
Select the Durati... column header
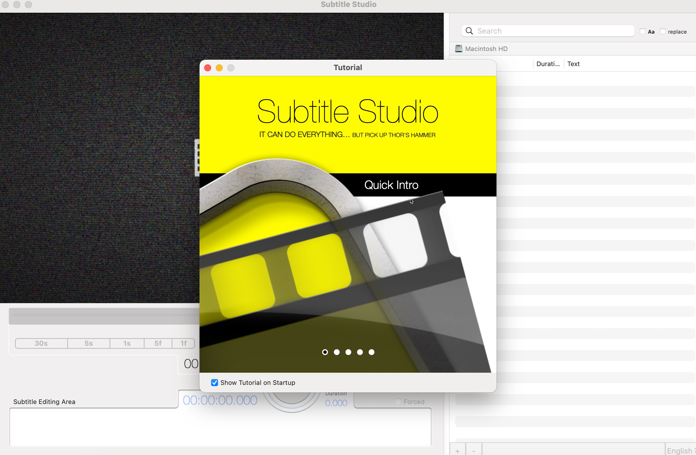click(x=548, y=64)
